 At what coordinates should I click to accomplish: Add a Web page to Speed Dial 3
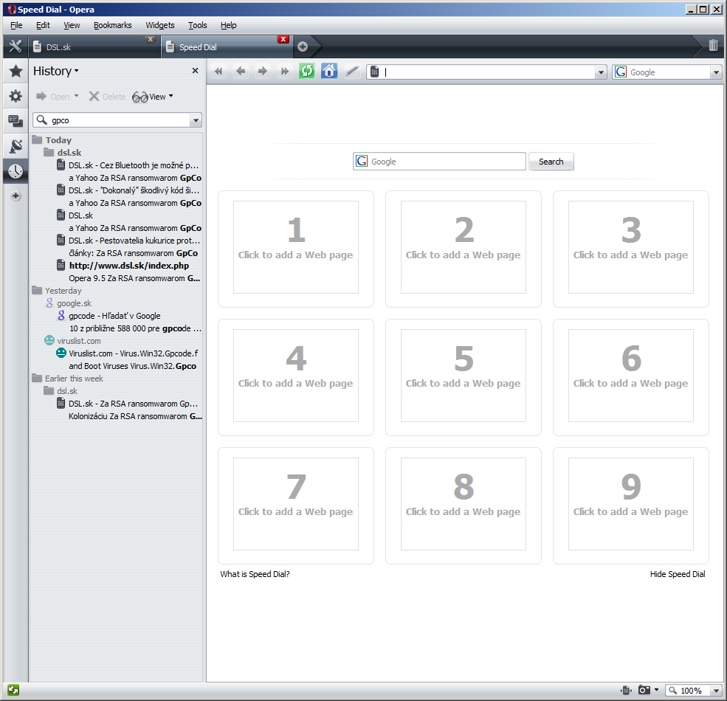(630, 247)
